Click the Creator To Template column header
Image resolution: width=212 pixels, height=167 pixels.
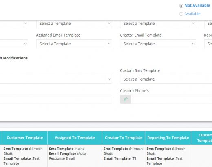pyautogui.click(x=124, y=138)
